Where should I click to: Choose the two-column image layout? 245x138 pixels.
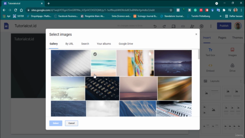(x=232, y=93)
